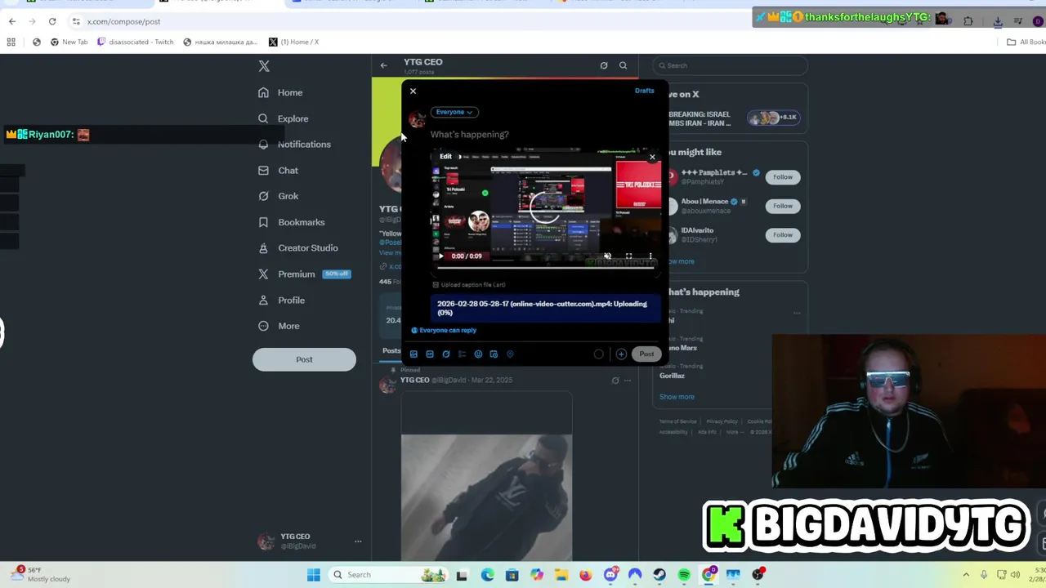Viewport: 1046px width, 588px height.
Task: Open Premium in sidebar
Action: coord(304,274)
